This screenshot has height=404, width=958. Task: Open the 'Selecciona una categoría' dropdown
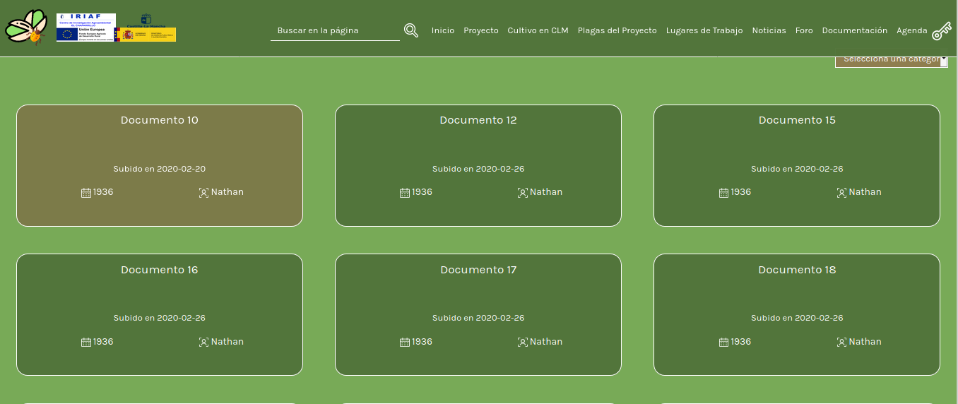tap(891, 59)
